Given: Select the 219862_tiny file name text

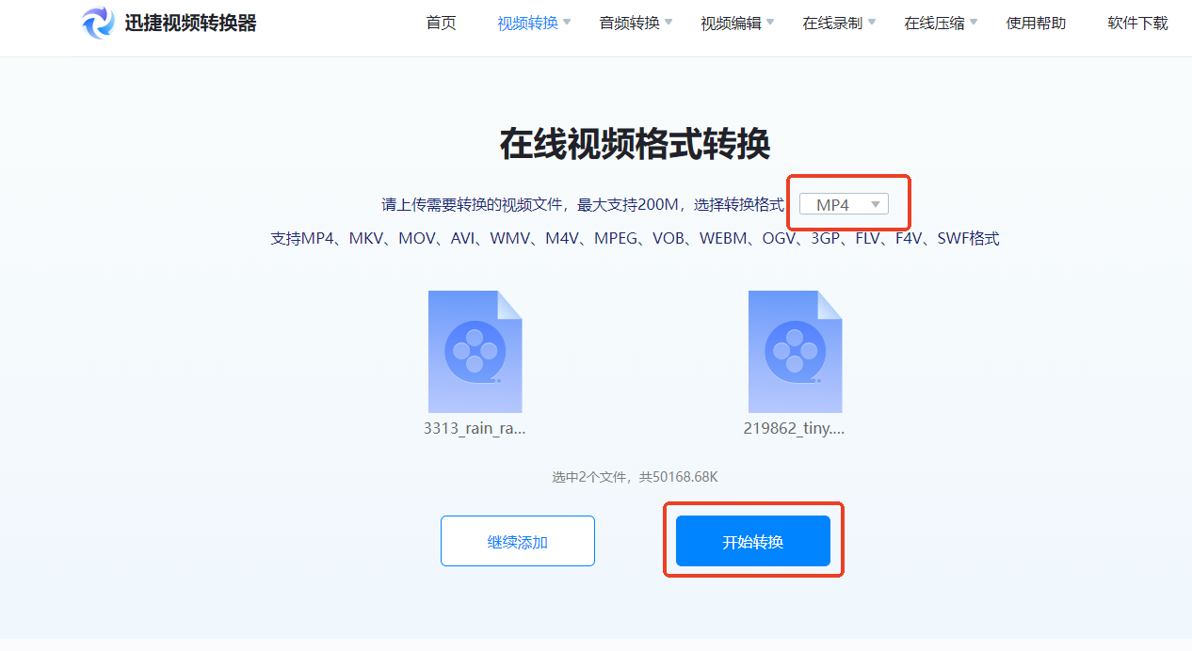Looking at the screenshot, I should [x=795, y=428].
